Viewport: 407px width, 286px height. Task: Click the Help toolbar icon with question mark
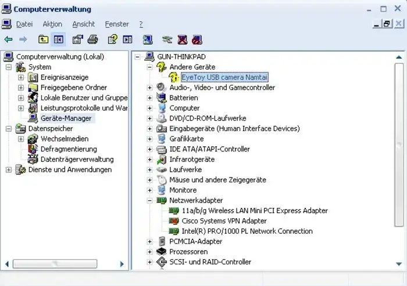coord(113,39)
